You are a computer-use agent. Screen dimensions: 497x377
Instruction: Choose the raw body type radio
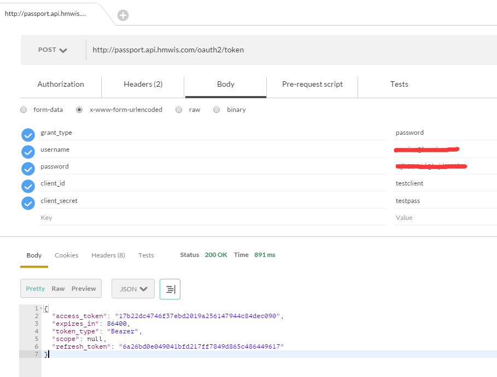(179, 110)
